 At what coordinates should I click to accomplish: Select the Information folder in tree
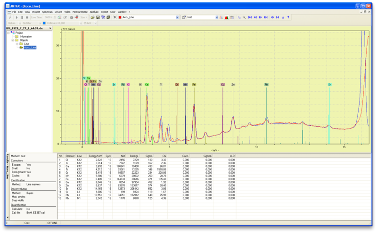26,37
